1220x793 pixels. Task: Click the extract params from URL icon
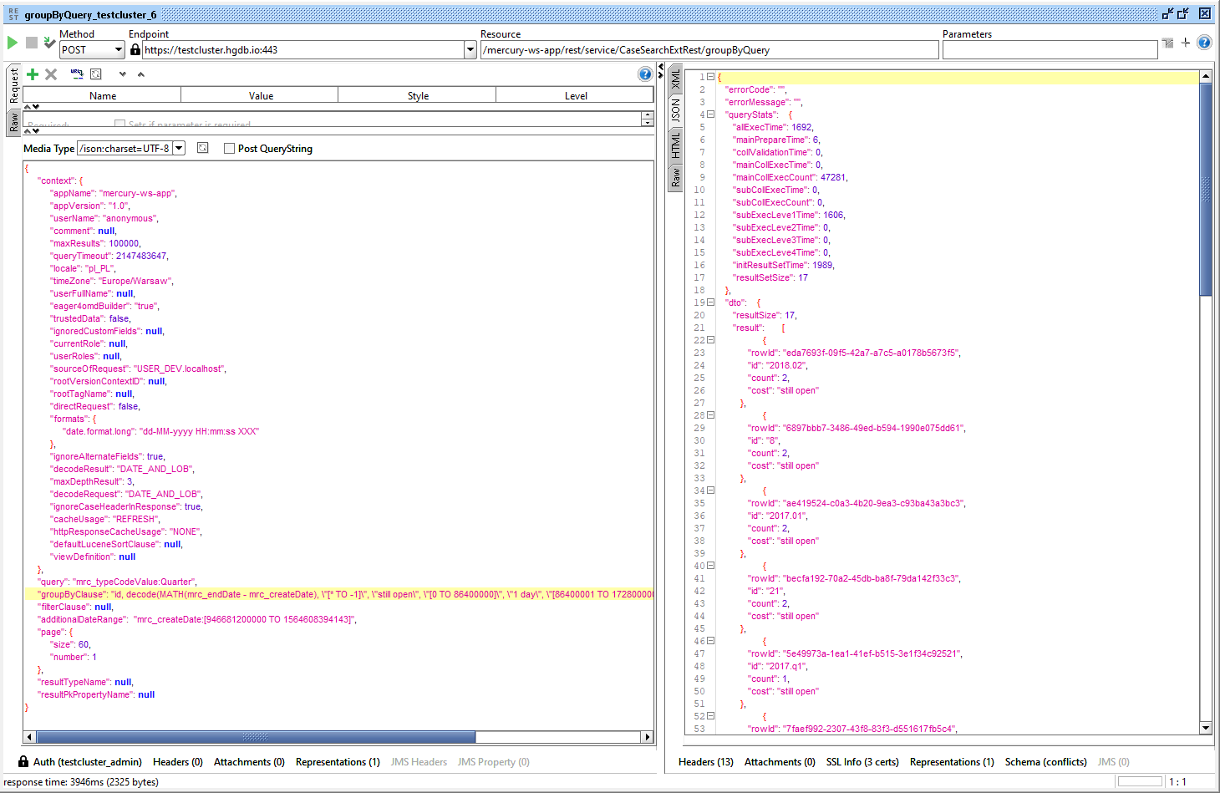(77, 74)
